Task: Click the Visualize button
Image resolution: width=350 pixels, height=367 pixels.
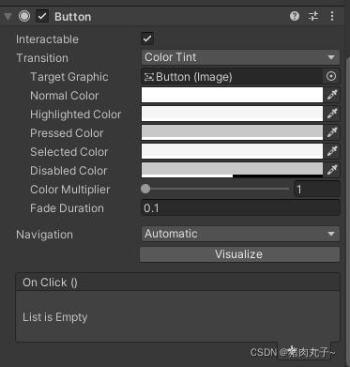Action: click(x=239, y=254)
